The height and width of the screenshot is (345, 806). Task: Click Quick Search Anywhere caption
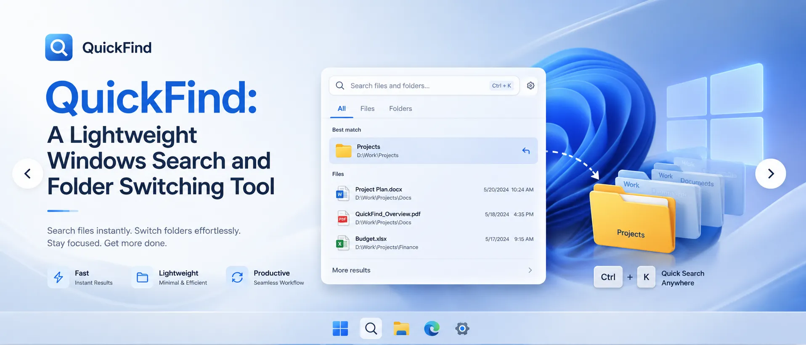coord(683,278)
